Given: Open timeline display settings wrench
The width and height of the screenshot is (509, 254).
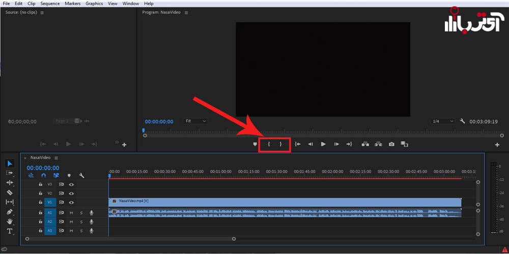Looking at the screenshot, I should [x=82, y=175].
